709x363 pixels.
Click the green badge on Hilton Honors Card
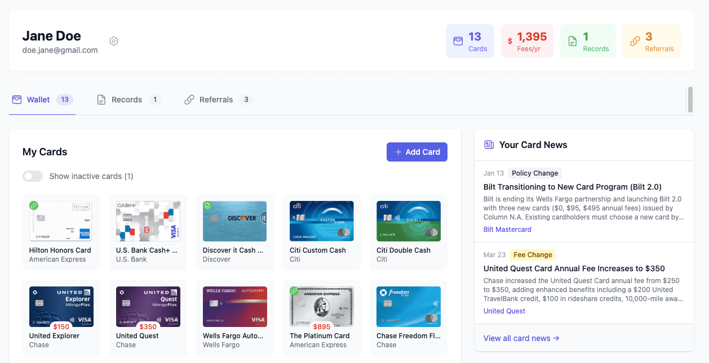tap(33, 205)
